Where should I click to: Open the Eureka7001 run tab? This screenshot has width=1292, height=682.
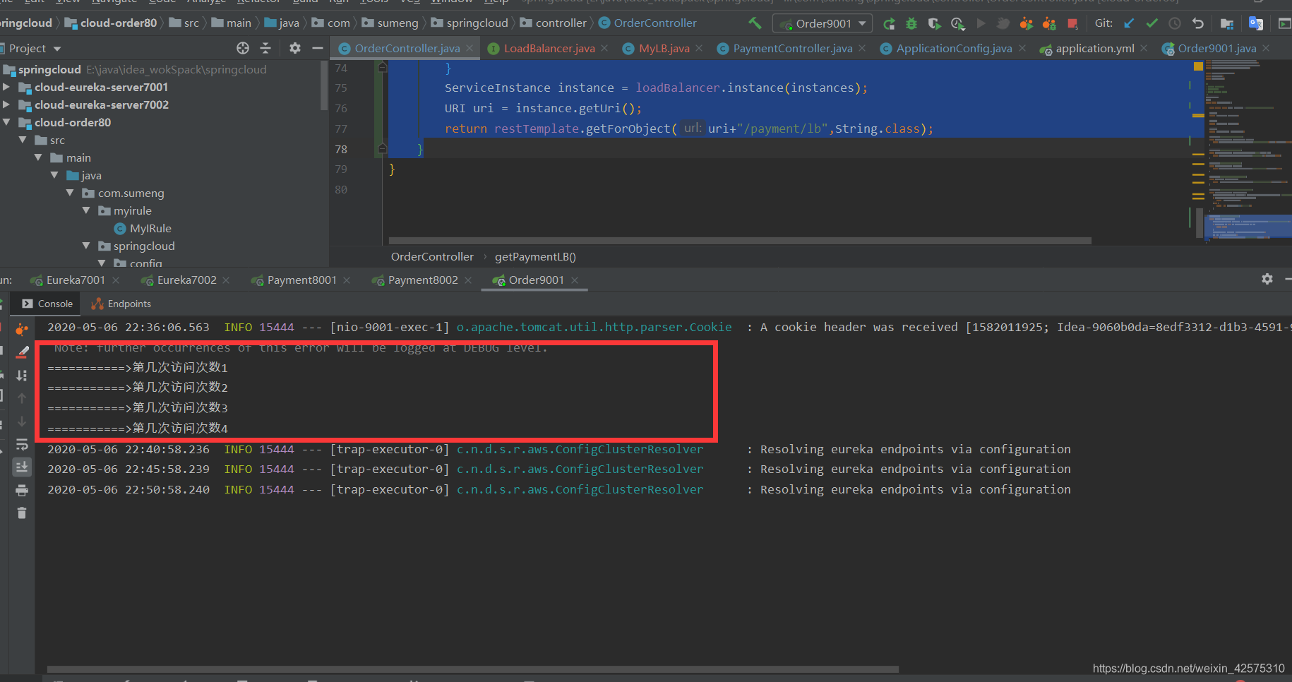tap(75, 280)
